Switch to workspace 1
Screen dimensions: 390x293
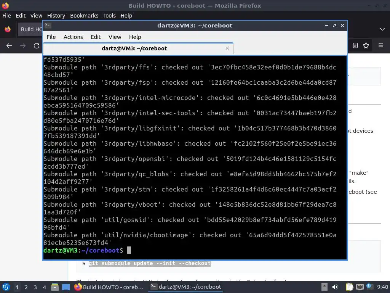coord(17,287)
